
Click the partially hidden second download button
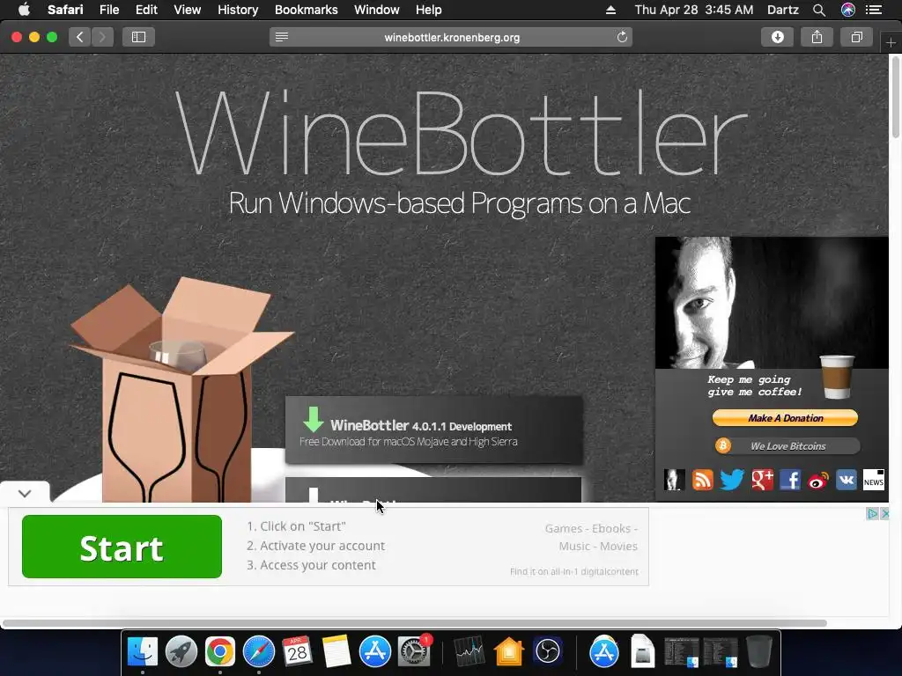433,489
